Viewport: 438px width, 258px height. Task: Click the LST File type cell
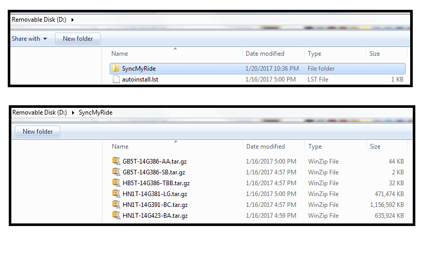click(x=318, y=79)
